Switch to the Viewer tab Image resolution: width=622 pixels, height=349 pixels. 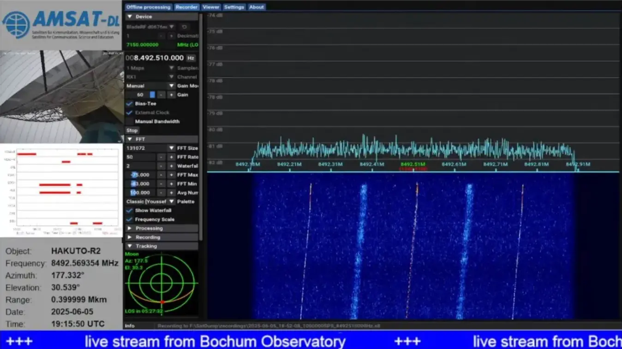coord(211,7)
